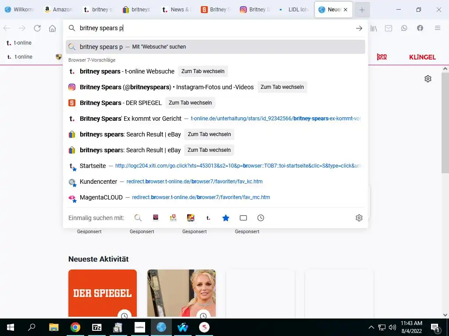449x336 pixels.
Task: Switch to the Willkommen tab
Action: point(19,10)
